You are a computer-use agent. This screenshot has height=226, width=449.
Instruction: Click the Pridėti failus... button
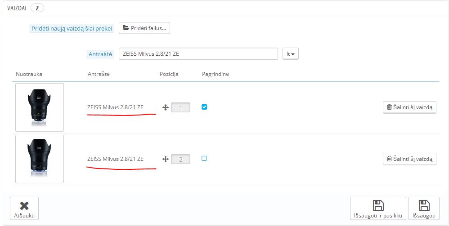(144, 28)
